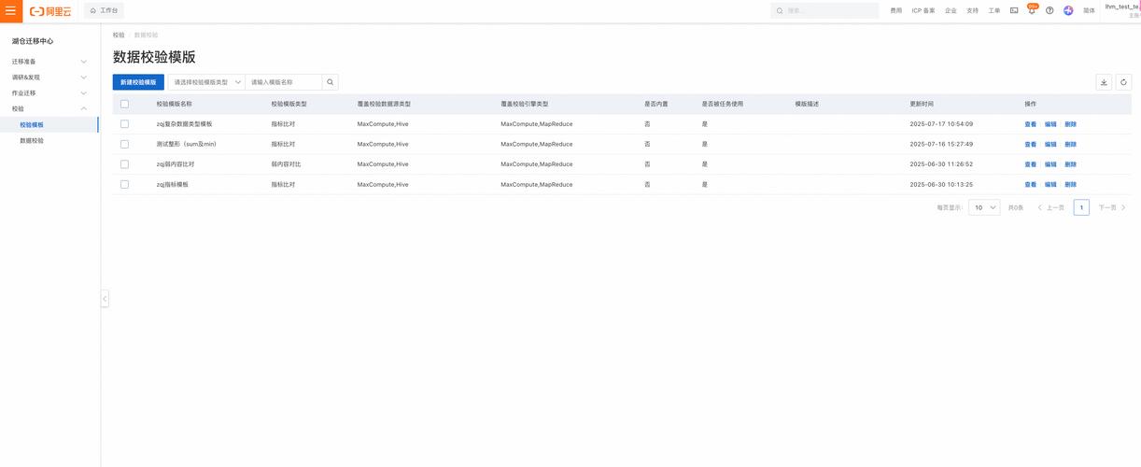Click the help question mark icon

click(x=1049, y=10)
